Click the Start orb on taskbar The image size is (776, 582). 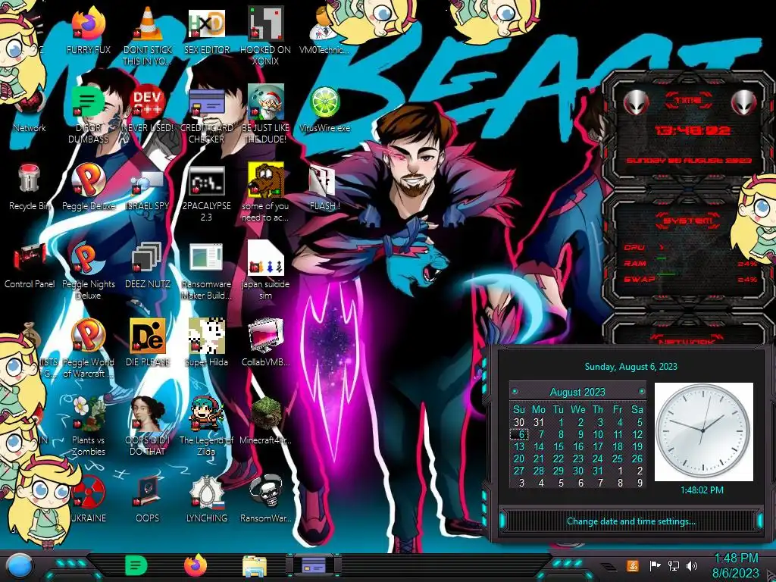[x=18, y=565]
